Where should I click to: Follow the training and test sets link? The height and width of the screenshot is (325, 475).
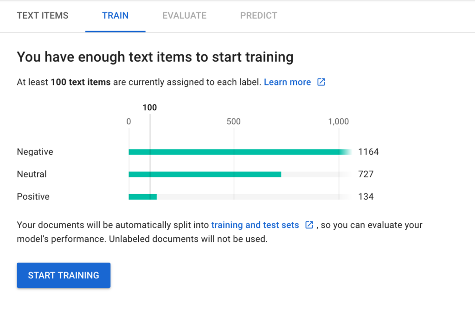(x=255, y=225)
